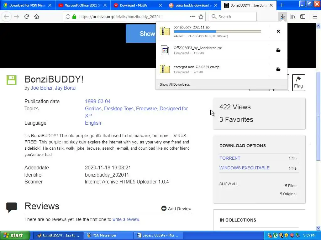Click the escargot-msn zip file icon
The image size is (321, 240).
click(x=165, y=69)
